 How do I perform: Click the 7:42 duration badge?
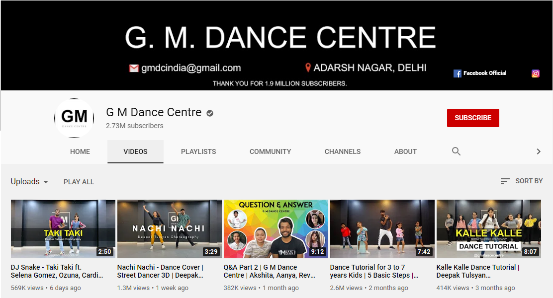(x=424, y=251)
